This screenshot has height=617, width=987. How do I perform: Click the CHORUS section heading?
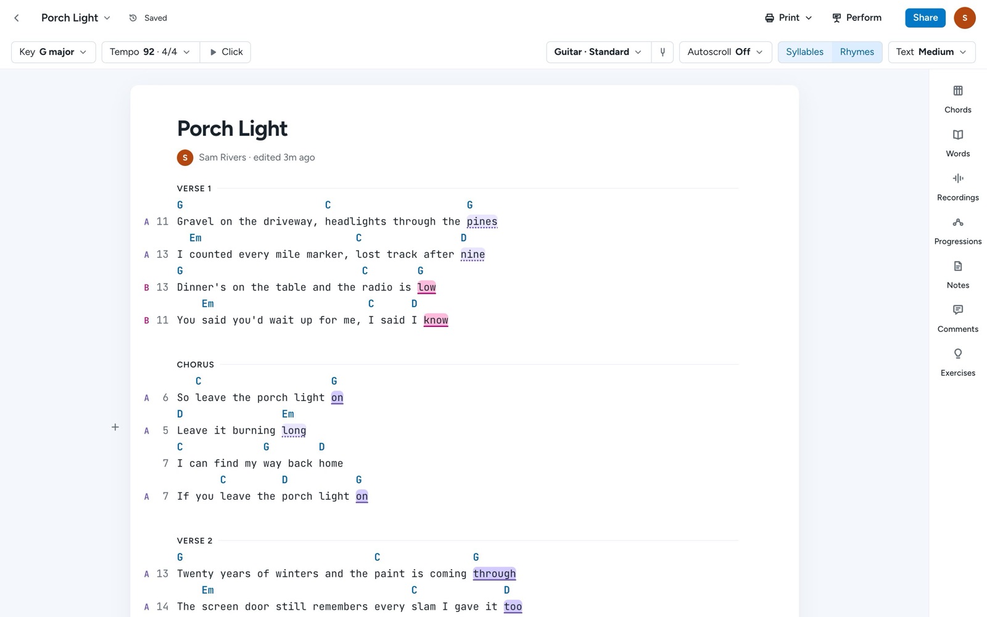(196, 365)
